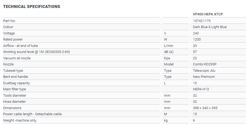Image resolution: width=252 pixels, height=125 pixels.
Task: Click the VP400 HEPA XTCP column header
Action: [208, 14]
